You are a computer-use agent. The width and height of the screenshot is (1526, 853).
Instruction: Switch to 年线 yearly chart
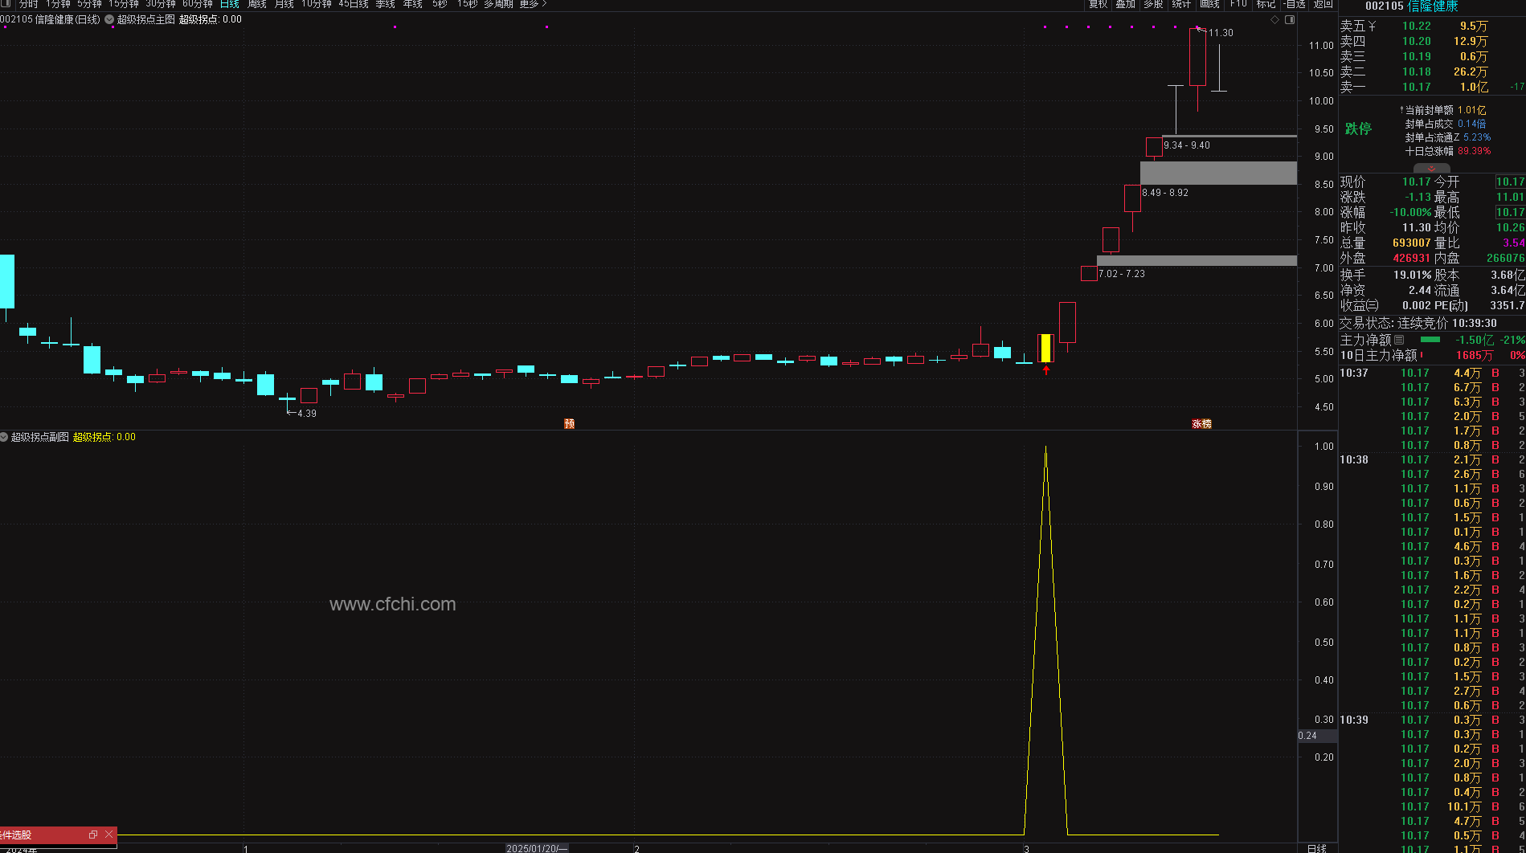click(413, 4)
